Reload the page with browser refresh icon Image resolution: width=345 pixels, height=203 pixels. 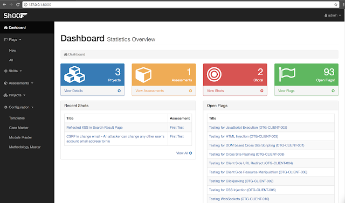(18, 4)
